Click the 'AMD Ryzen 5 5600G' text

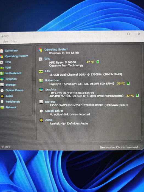[x=63, y=62]
